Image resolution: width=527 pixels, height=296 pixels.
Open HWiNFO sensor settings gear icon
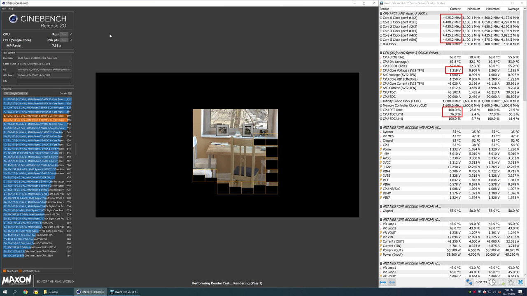(x=511, y=282)
